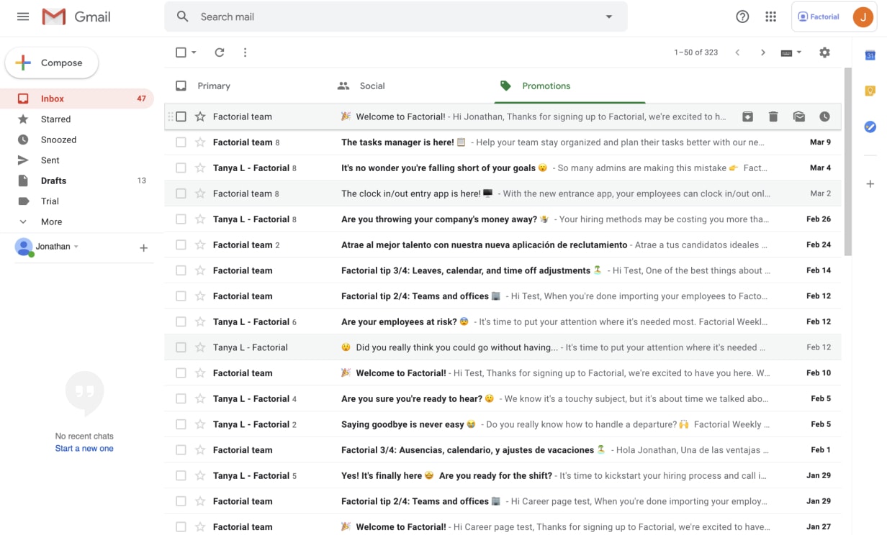Check the 'clock in/out entry app' email
The height and width of the screenshot is (535, 887).
[181, 193]
